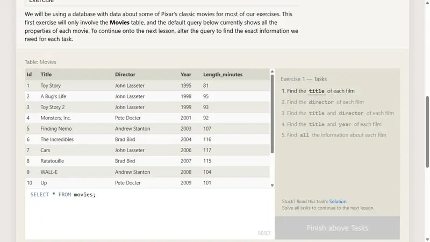Image resolution: width=430 pixels, height=242 pixels.
Task: Click the 'Monsters, Inc.' cell
Action: point(56,118)
